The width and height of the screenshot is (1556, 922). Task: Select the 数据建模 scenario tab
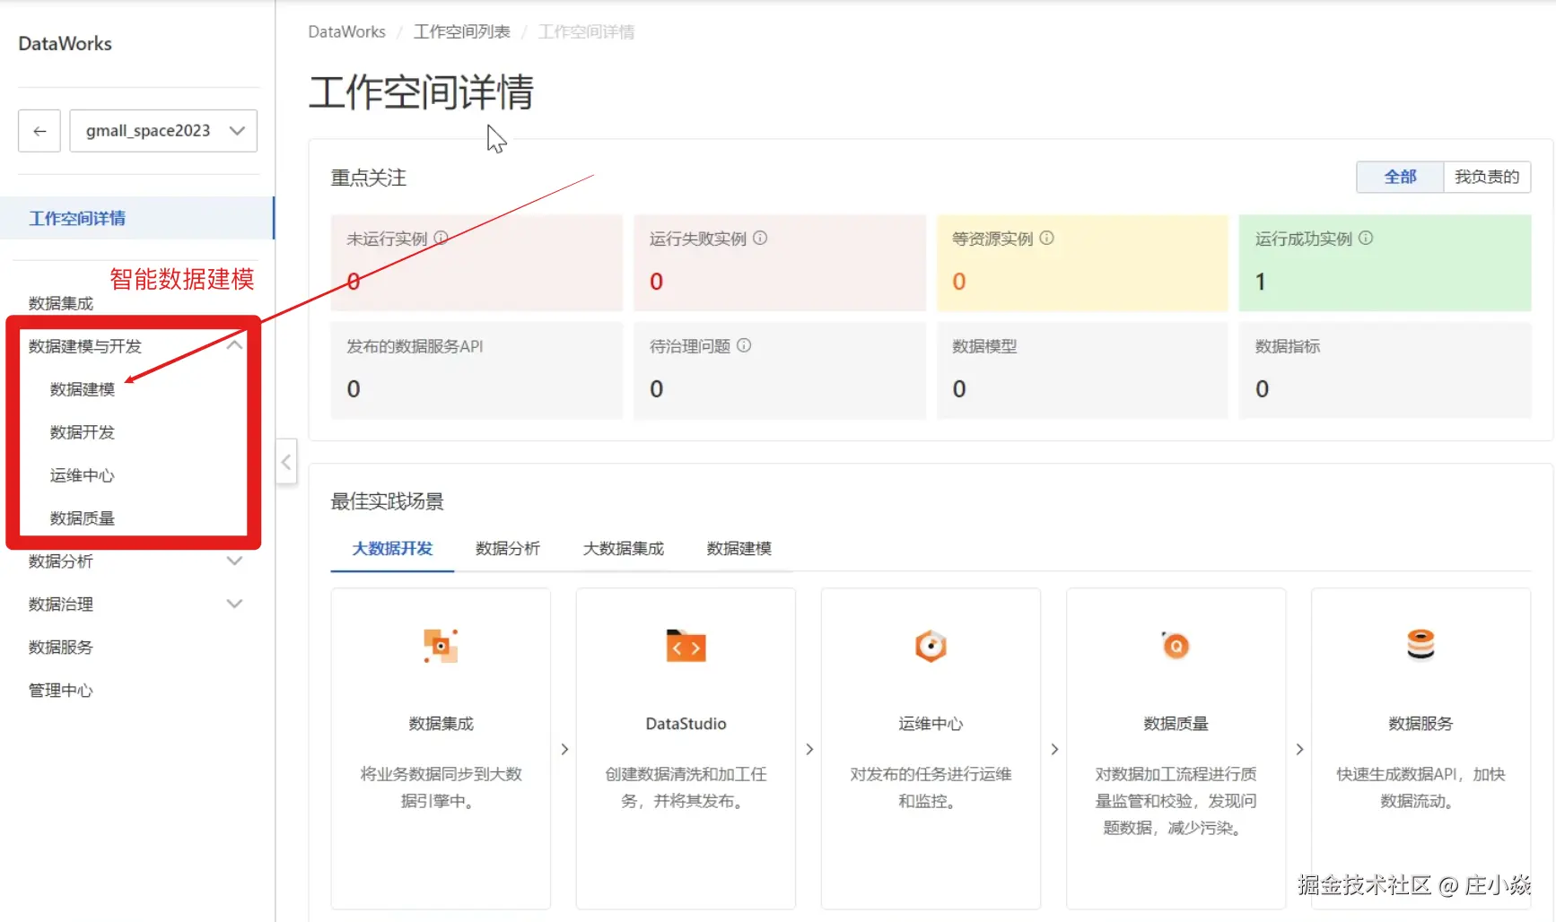pyautogui.click(x=739, y=548)
